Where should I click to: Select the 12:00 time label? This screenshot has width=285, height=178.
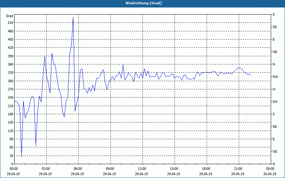click(x=142, y=169)
